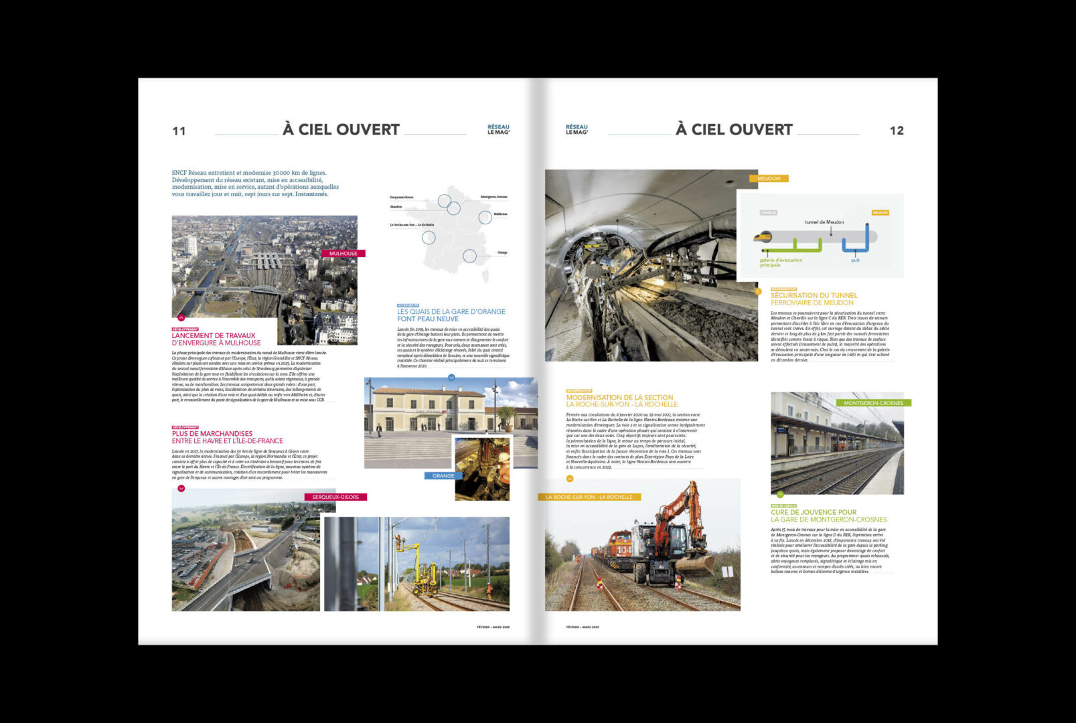
Task: Click the yellow left-chevron icon beside tunnel photo
Action: click(758, 291)
